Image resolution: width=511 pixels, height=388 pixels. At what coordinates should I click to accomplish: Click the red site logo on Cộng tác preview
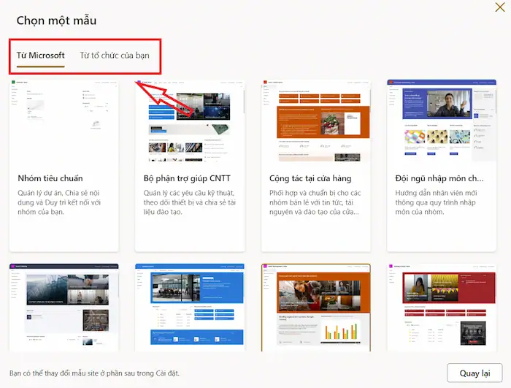point(266,83)
